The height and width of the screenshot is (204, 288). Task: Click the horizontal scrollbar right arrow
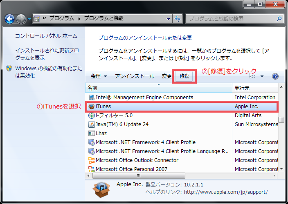[x=274, y=175]
